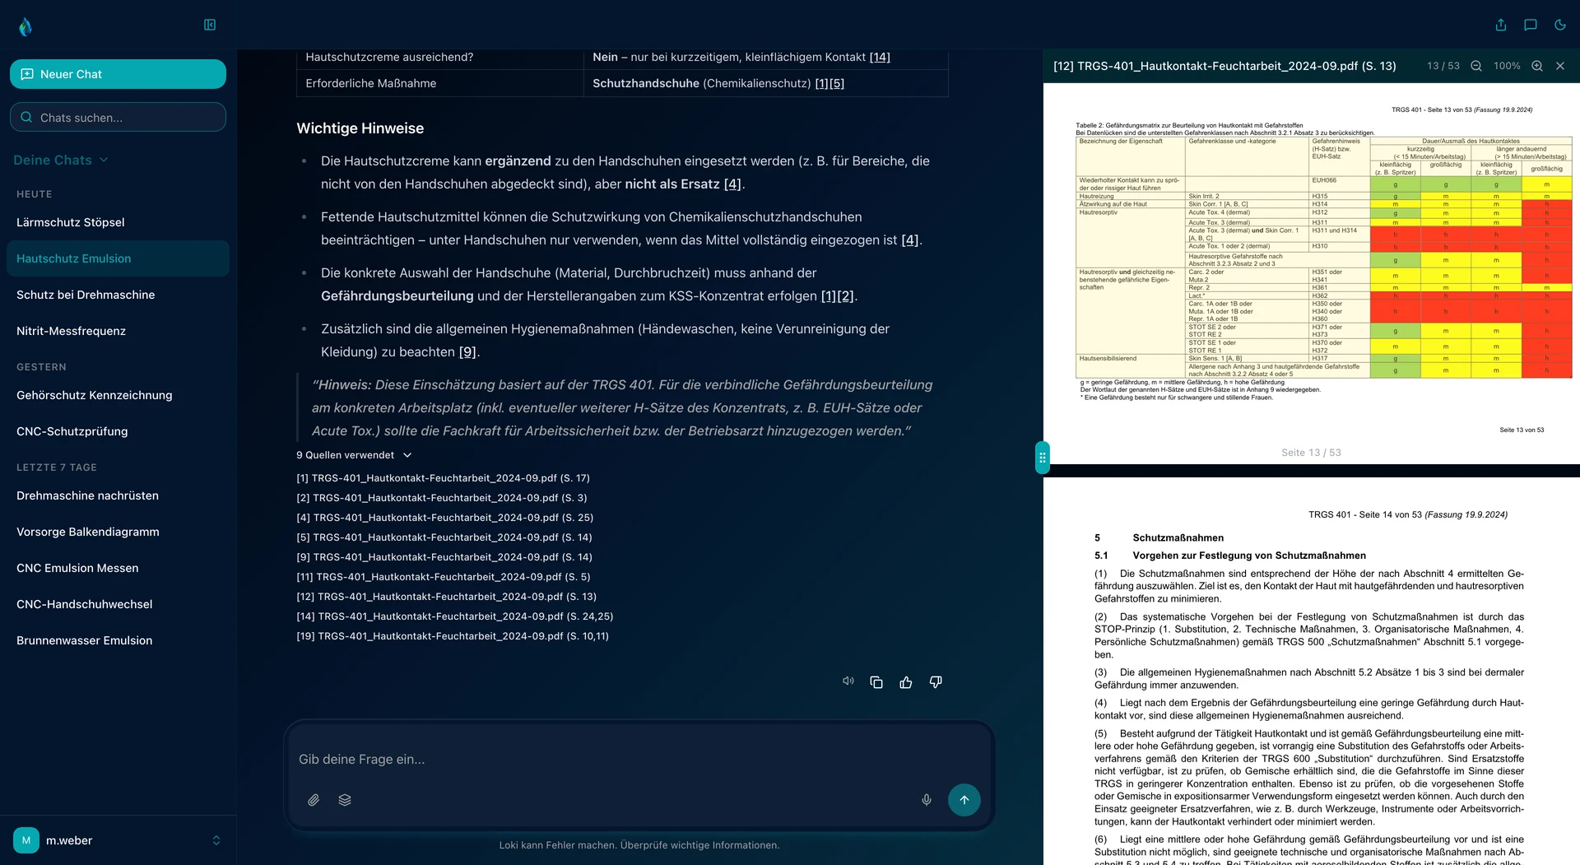The width and height of the screenshot is (1580, 865).
Task: Copy the answer with the copy icon
Action: 876,682
